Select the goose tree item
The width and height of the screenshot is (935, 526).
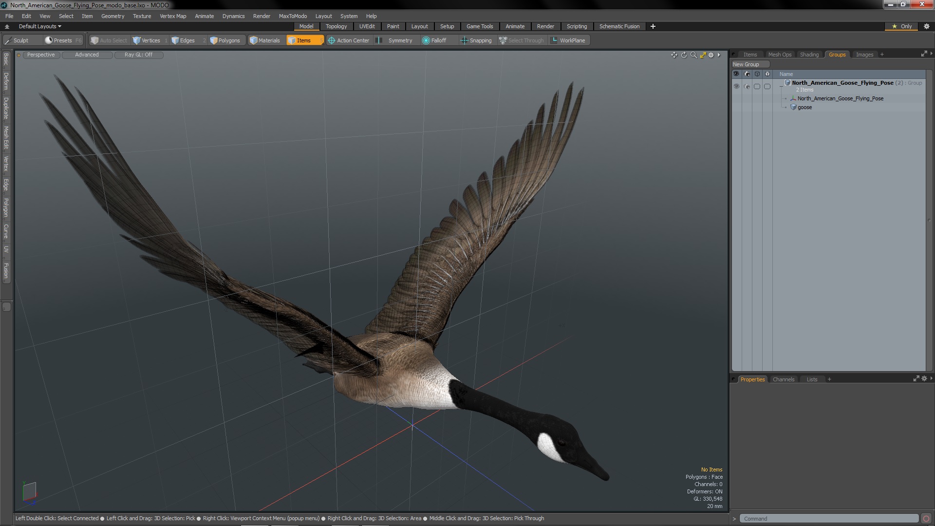(x=804, y=107)
